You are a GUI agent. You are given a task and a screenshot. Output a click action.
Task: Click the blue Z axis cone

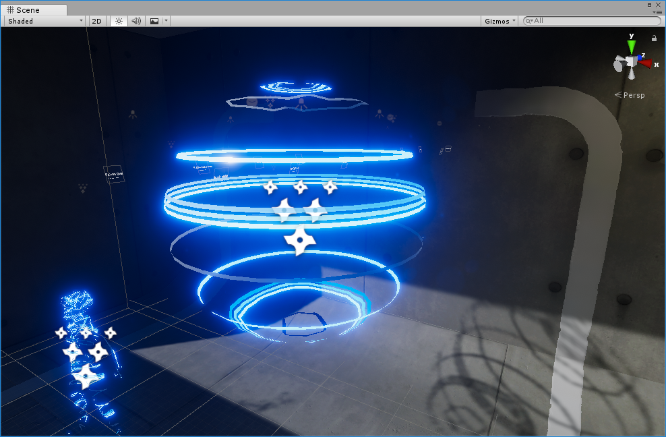(x=638, y=59)
